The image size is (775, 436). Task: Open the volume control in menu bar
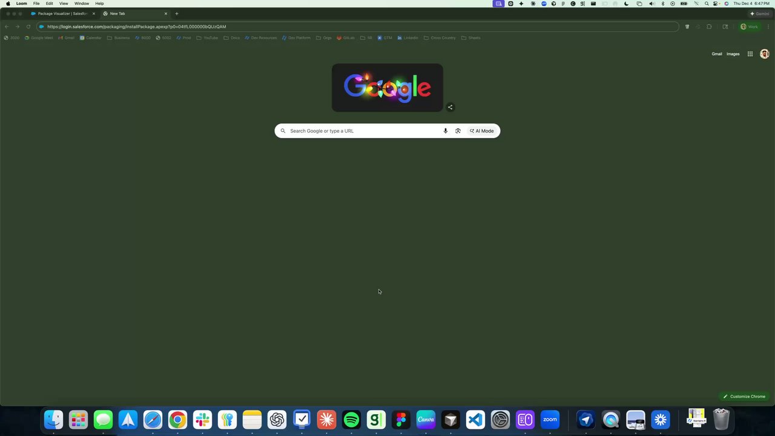coord(651,4)
